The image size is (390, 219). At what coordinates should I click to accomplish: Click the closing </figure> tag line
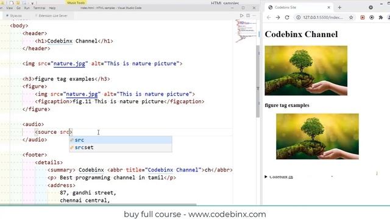point(36,109)
